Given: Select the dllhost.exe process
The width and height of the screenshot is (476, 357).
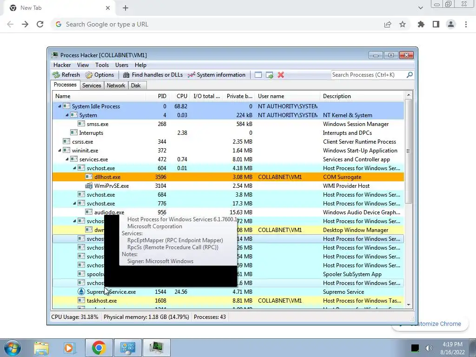Looking at the screenshot, I should (228, 177).
